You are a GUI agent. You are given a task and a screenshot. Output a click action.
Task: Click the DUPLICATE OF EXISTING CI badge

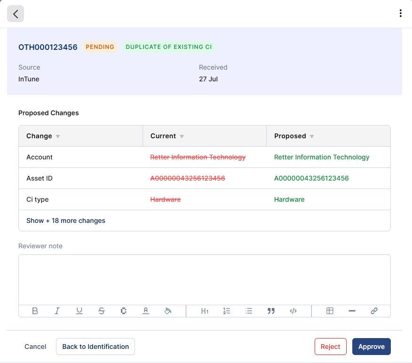[x=168, y=47]
